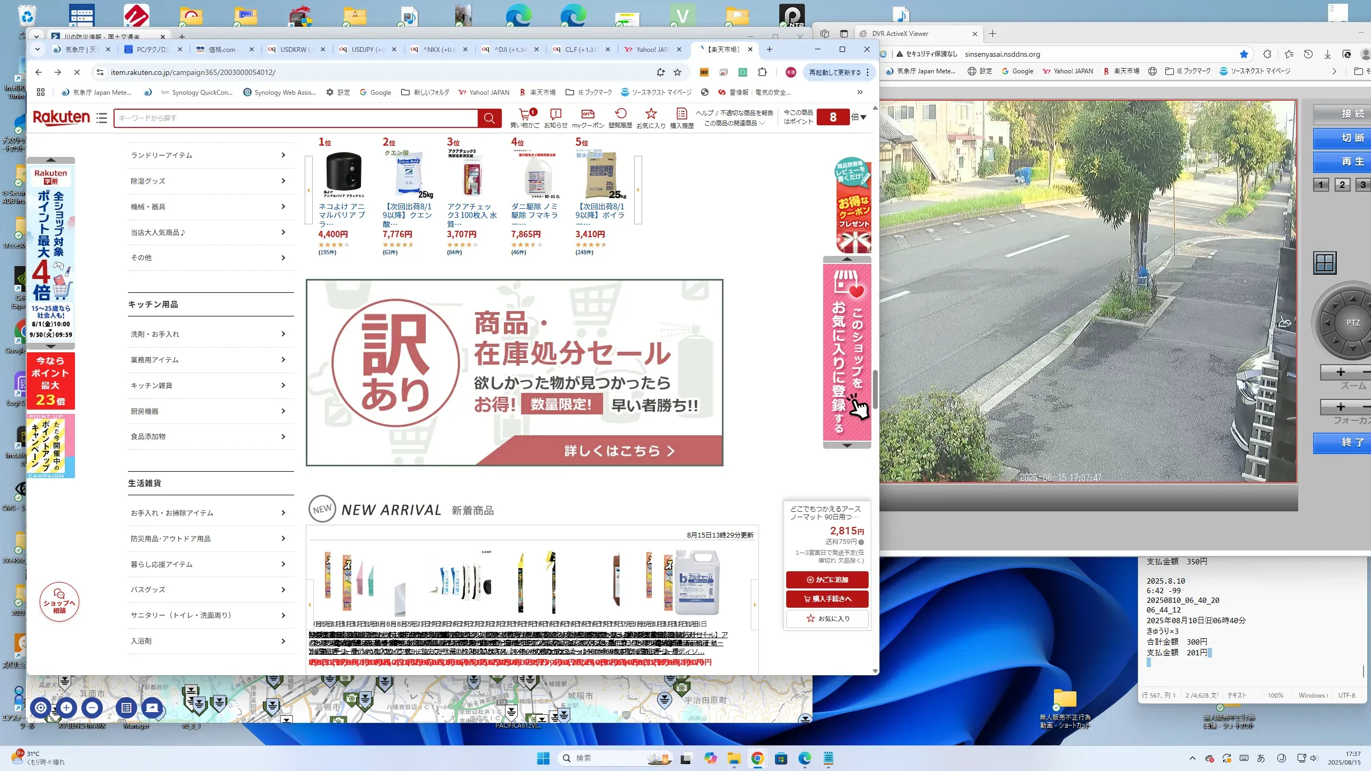1371x771 pixels.
Task: Expand ランドリーアイテム category chevron
Action: [283, 155]
